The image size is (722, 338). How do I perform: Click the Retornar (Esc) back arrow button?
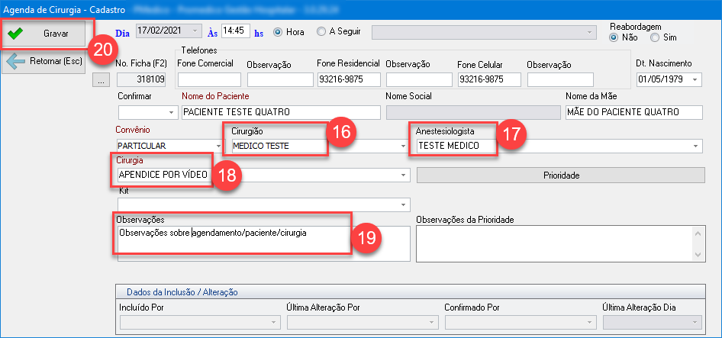(x=47, y=61)
